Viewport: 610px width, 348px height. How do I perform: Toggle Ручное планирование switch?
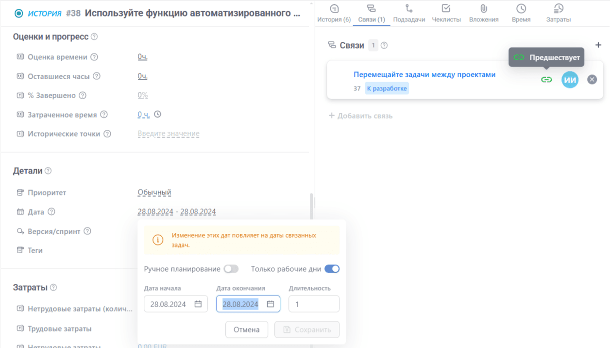pyautogui.click(x=231, y=269)
